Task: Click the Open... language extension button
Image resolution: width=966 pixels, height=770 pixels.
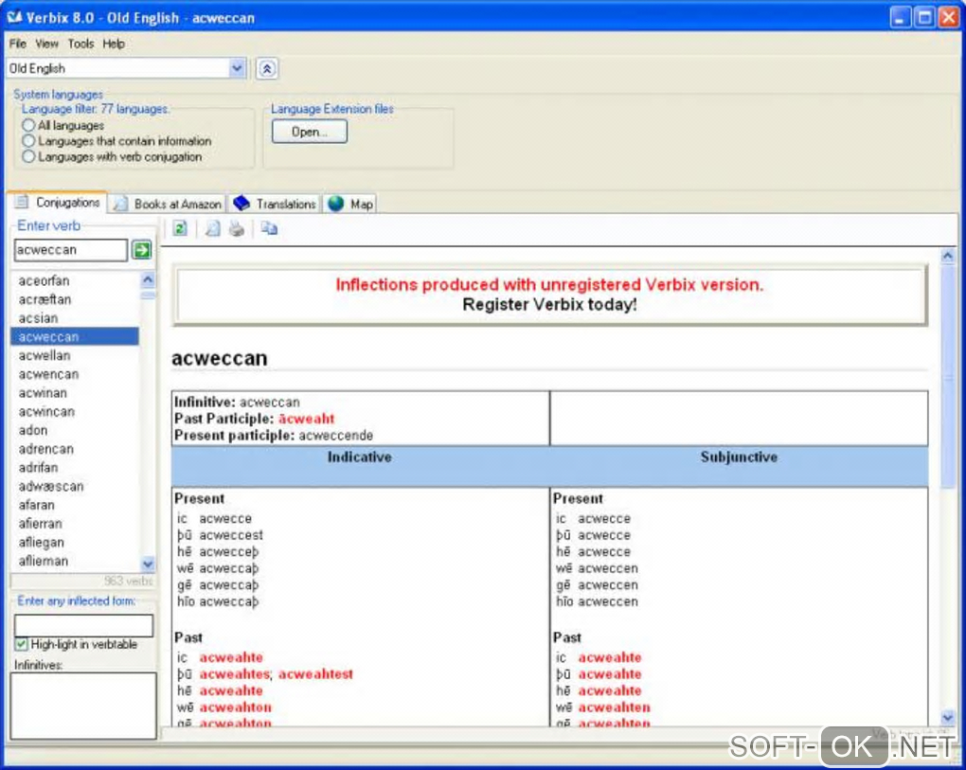Action: (310, 132)
